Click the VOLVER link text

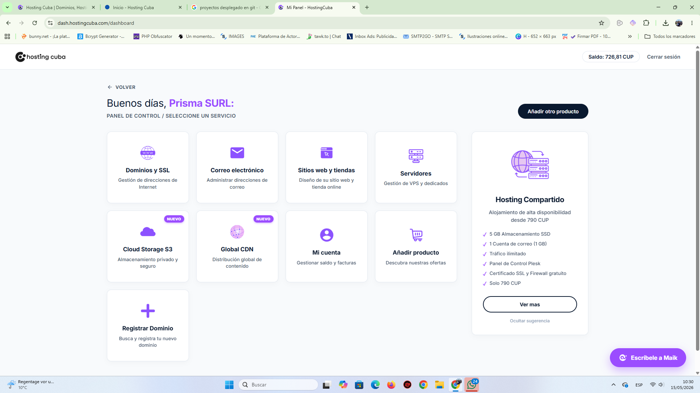pos(125,87)
